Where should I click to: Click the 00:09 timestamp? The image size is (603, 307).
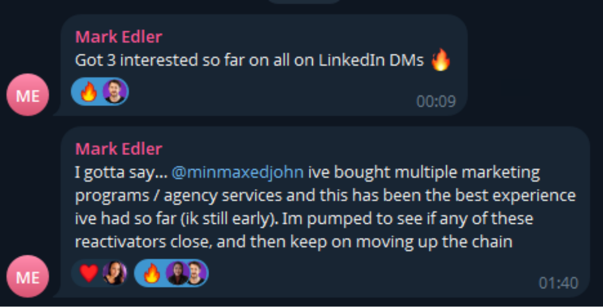click(x=436, y=102)
